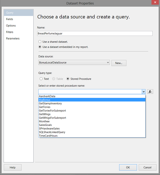The image size is (160, 175).
Task: Switch to the Fields page
Action: tap(10, 19)
